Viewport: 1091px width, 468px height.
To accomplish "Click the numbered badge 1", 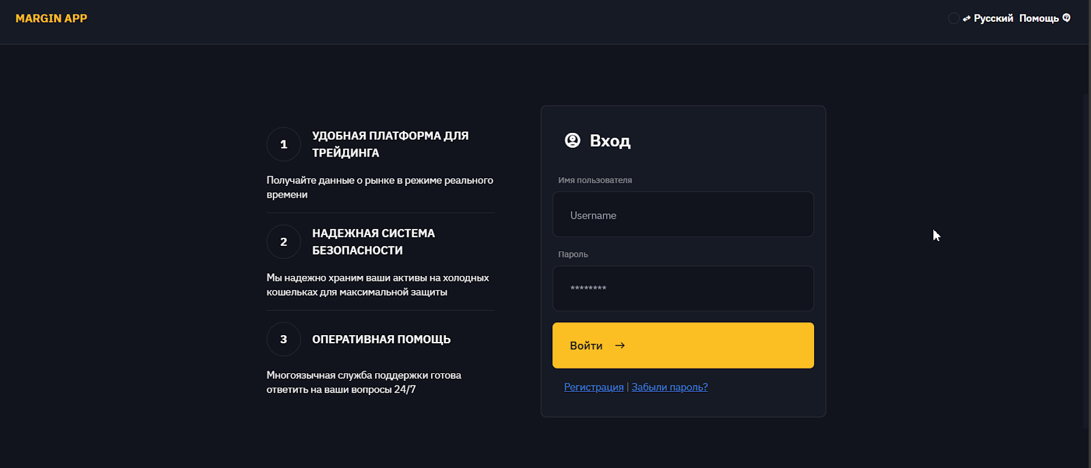I will point(283,144).
